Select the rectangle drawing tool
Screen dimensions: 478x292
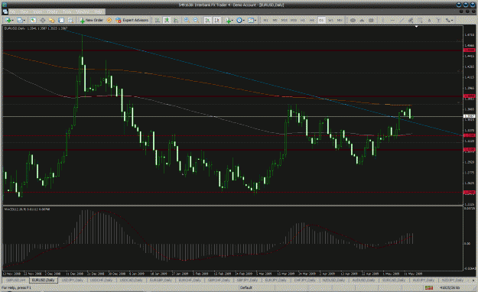tap(371, 20)
